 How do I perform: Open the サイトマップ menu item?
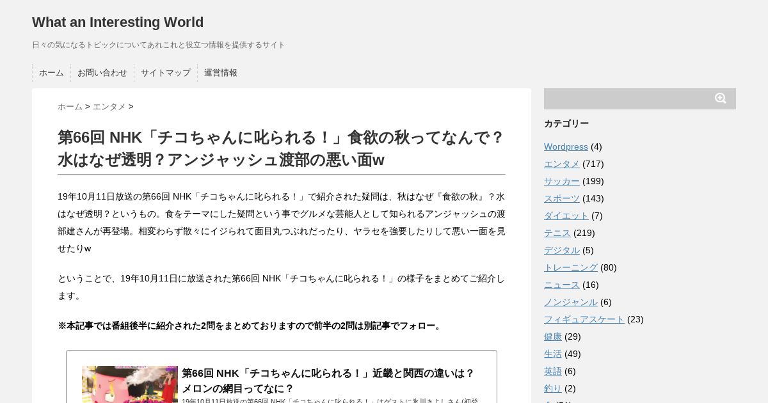(166, 73)
